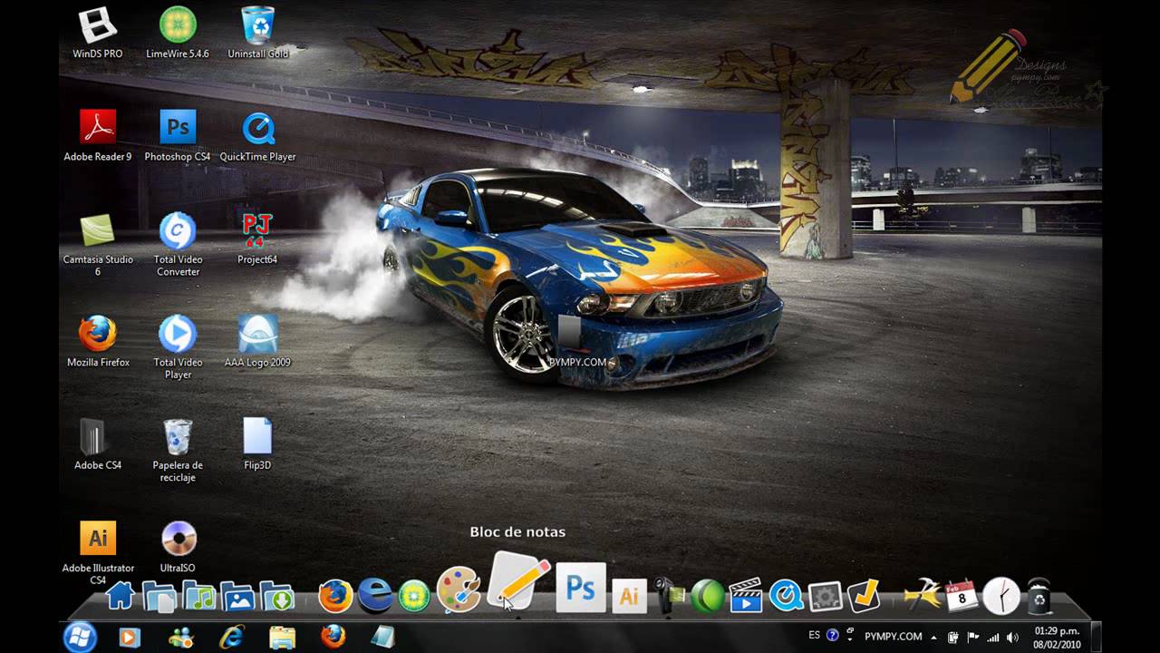Open the network signal tray icon

pyautogui.click(x=993, y=638)
